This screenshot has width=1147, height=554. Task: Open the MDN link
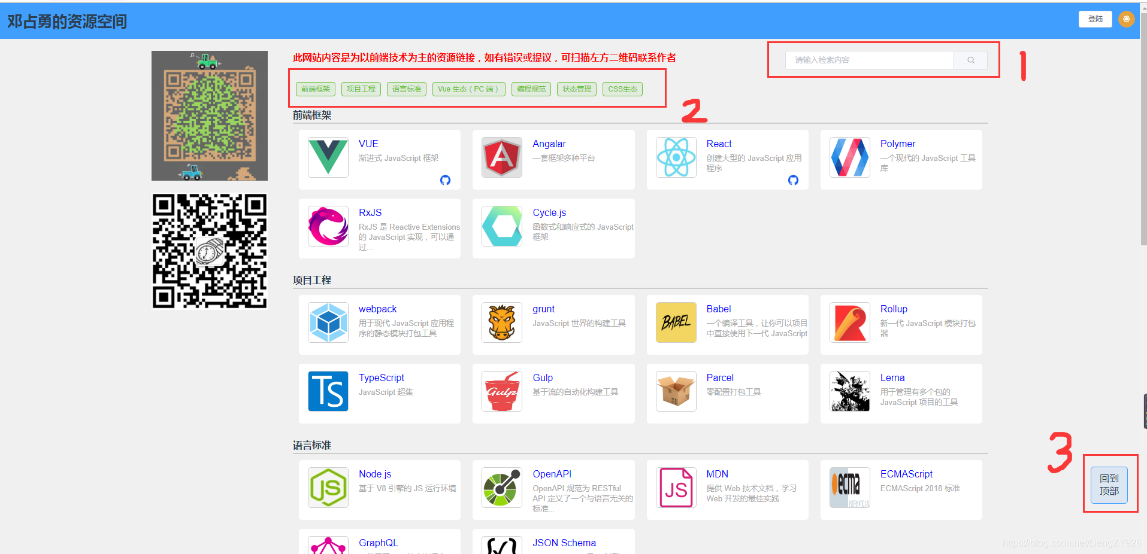[x=717, y=474]
